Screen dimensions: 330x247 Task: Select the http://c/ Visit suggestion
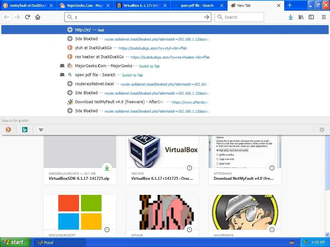coord(165,30)
